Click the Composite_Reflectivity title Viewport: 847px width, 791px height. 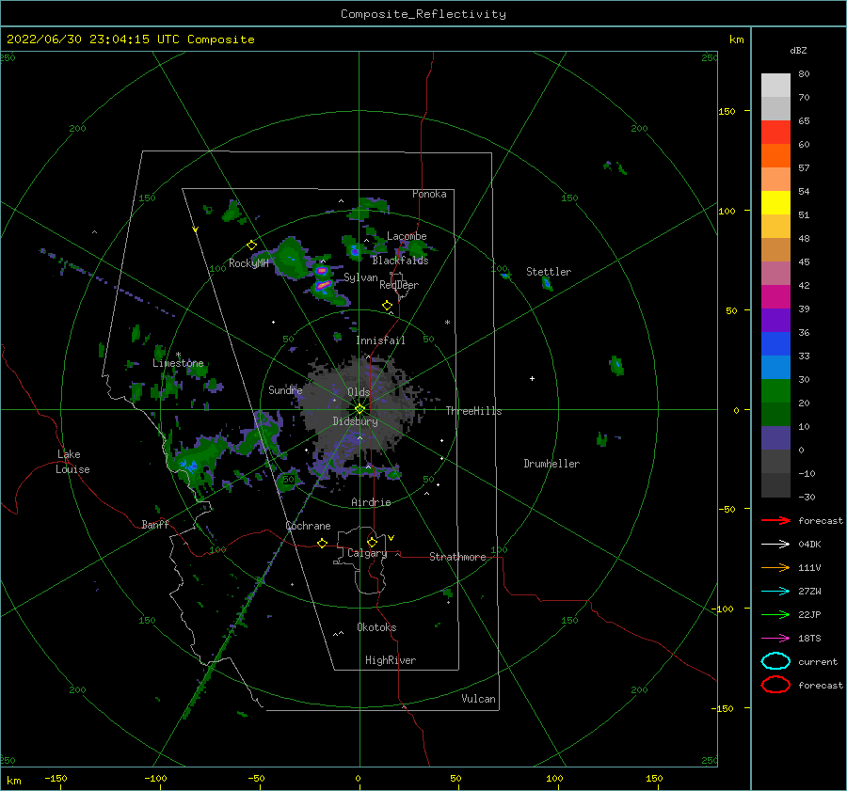423,14
